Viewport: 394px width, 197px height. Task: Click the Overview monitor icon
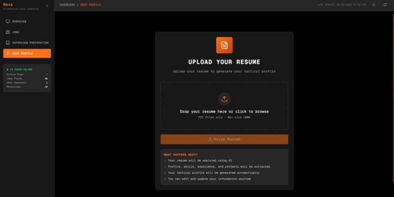pos(8,21)
